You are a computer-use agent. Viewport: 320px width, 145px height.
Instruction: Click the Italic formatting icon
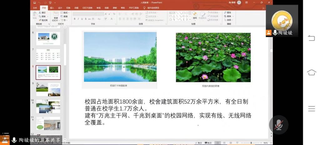[78, 19]
